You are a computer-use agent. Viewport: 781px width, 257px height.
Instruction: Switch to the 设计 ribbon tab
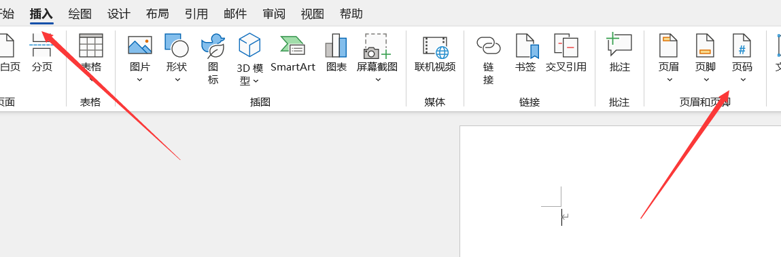[x=118, y=14]
